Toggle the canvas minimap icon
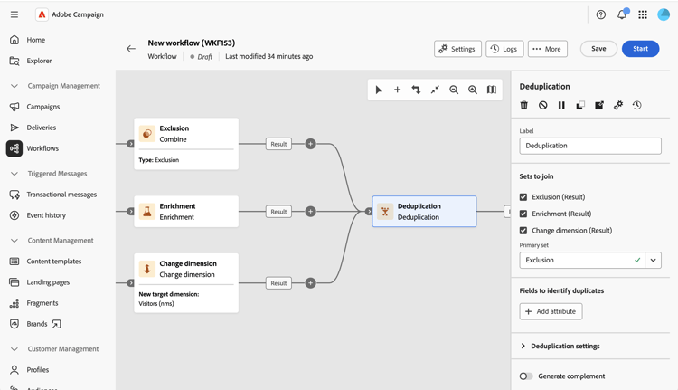 coord(492,90)
